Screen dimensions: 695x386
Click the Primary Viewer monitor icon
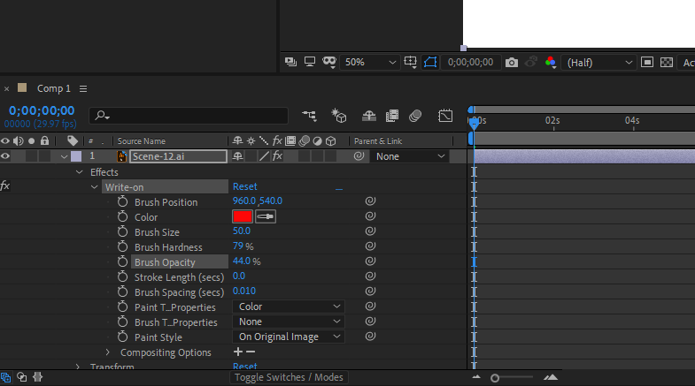click(309, 62)
